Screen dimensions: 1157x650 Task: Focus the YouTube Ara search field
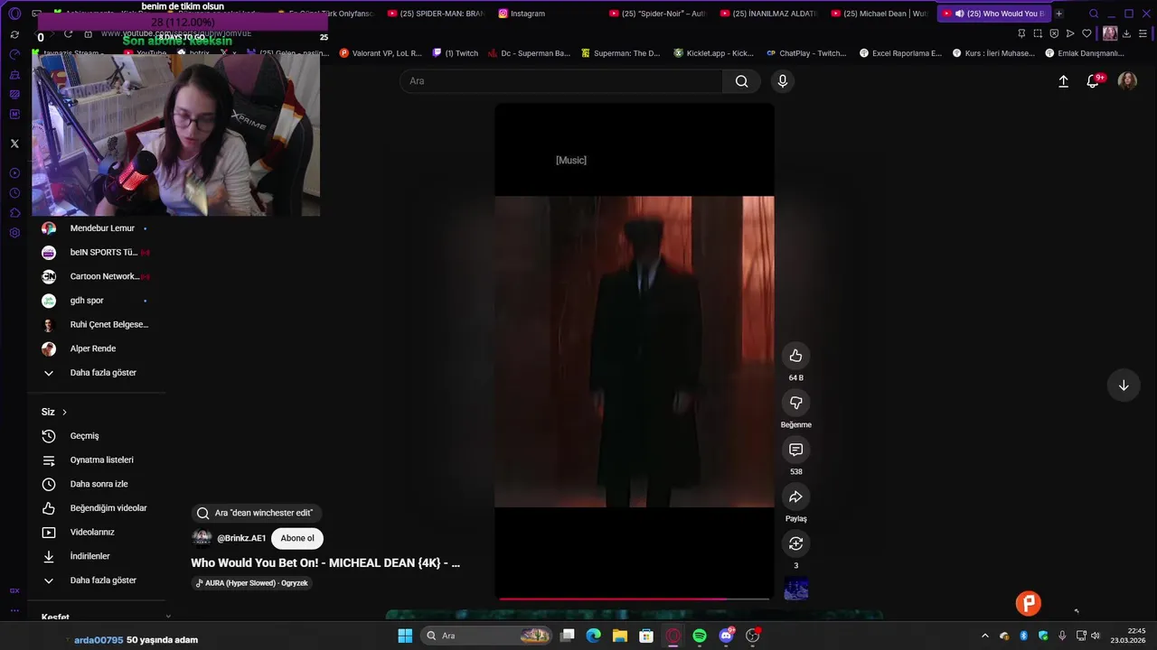pyautogui.click(x=560, y=81)
